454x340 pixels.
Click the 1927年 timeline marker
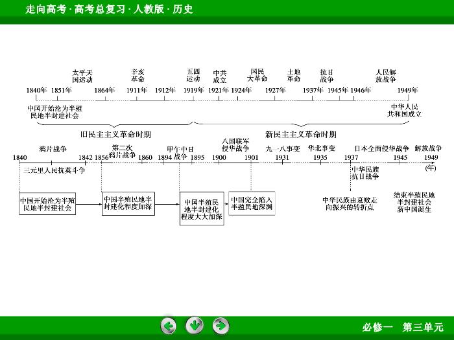(x=276, y=90)
